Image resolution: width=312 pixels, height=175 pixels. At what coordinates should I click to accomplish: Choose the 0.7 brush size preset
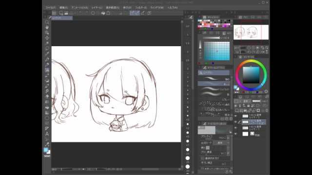point(188,25)
